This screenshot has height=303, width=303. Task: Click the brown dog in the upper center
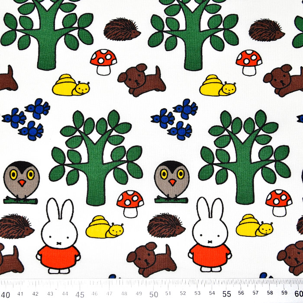[142, 81]
